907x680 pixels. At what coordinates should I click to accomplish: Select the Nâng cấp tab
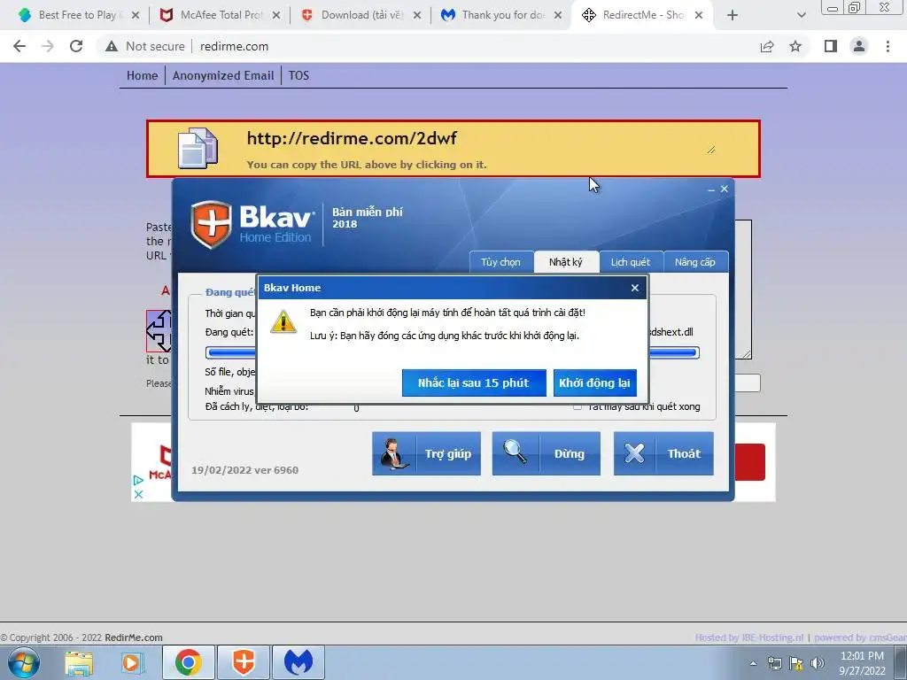coord(695,262)
